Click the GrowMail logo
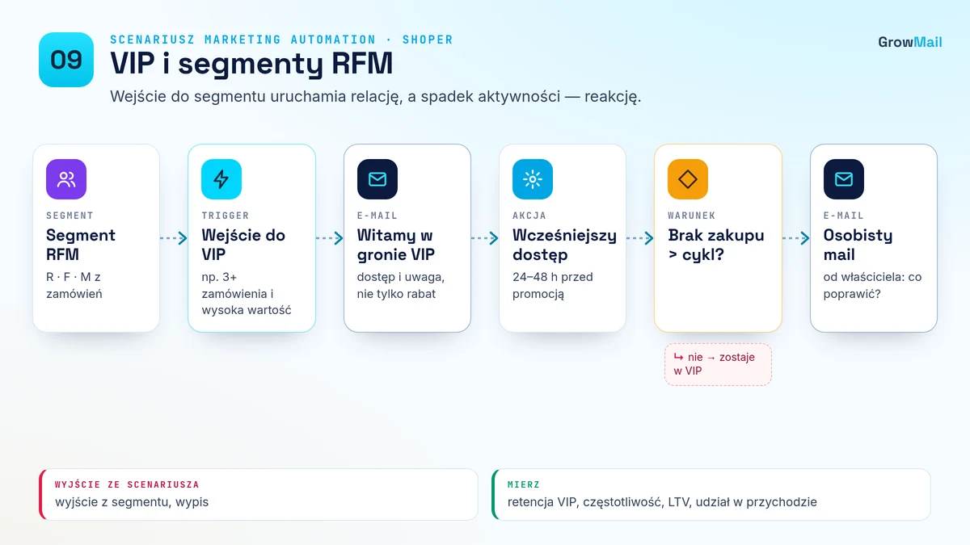 tap(910, 42)
